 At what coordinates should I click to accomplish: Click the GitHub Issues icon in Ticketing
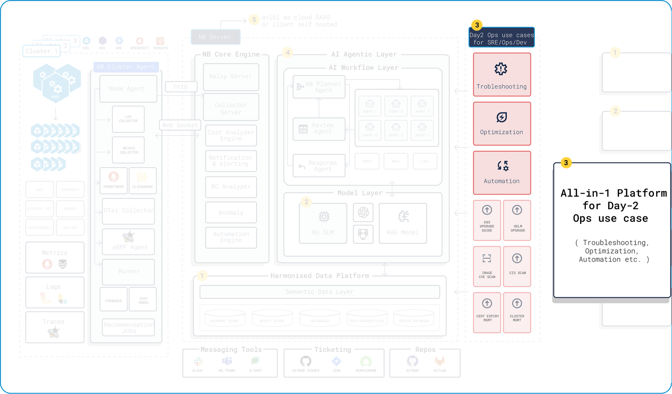306,361
